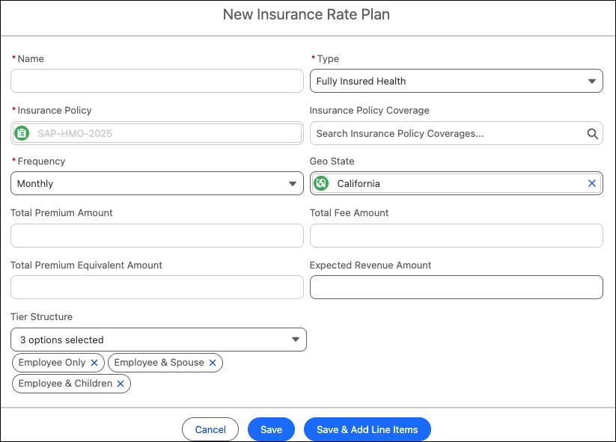Click the Expected Revenue Amount field
616x442 pixels.
click(x=456, y=287)
